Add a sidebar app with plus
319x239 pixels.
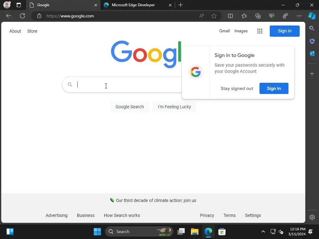pos(312,73)
